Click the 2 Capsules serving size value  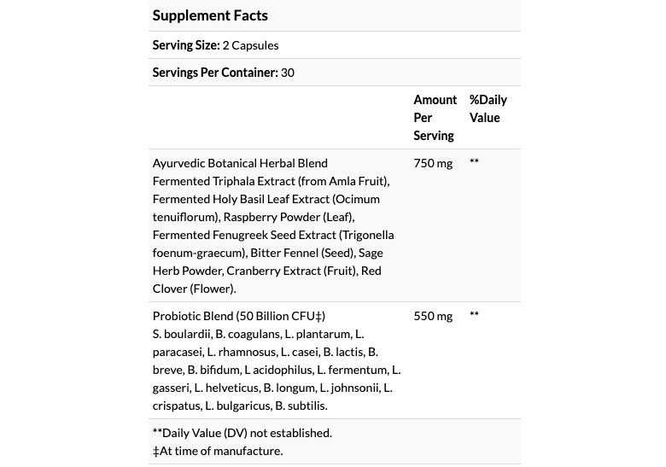[x=250, y=45]
